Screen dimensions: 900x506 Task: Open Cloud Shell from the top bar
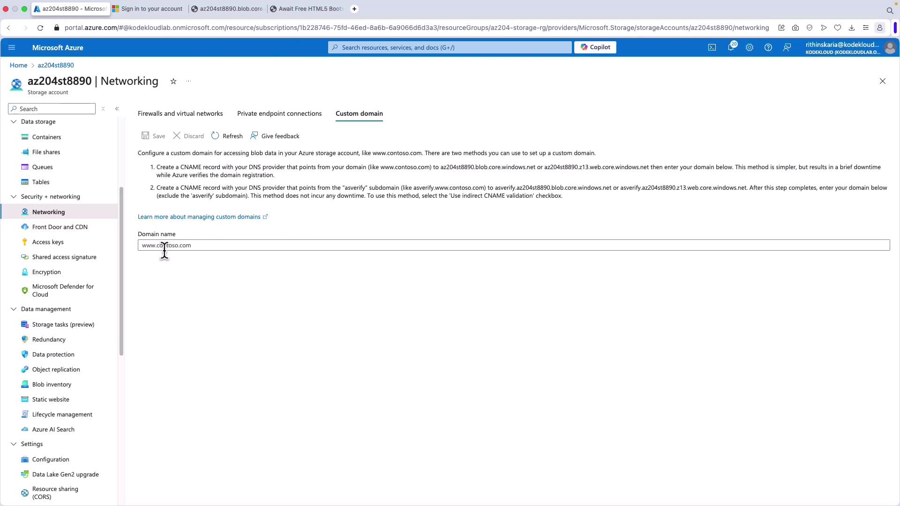712,47
